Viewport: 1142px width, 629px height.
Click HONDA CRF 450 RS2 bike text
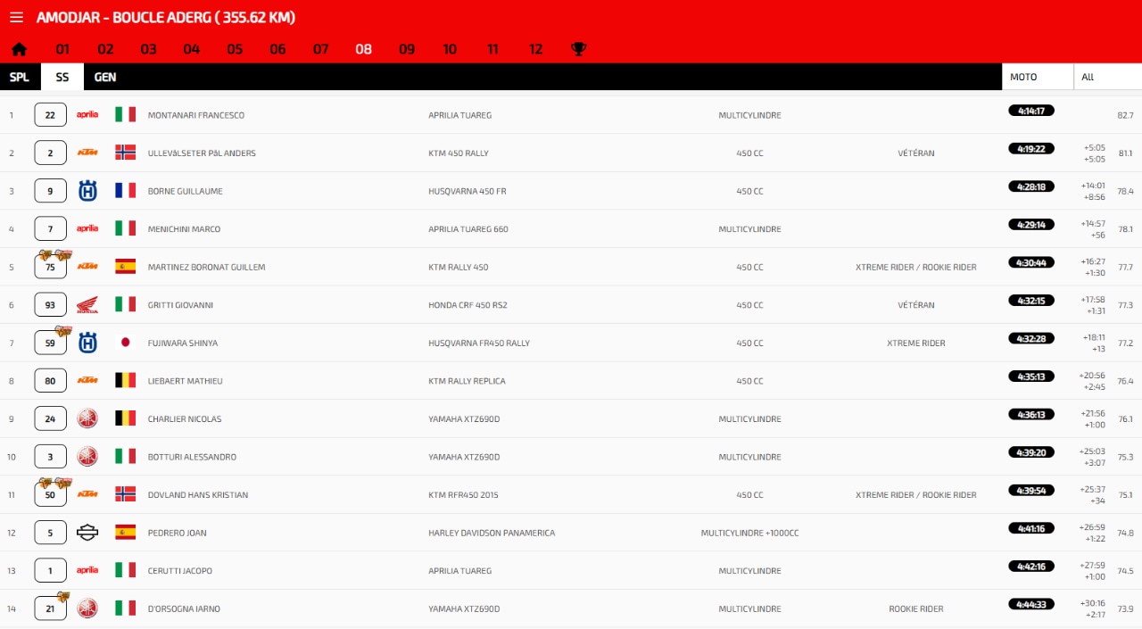coord(469,305)
